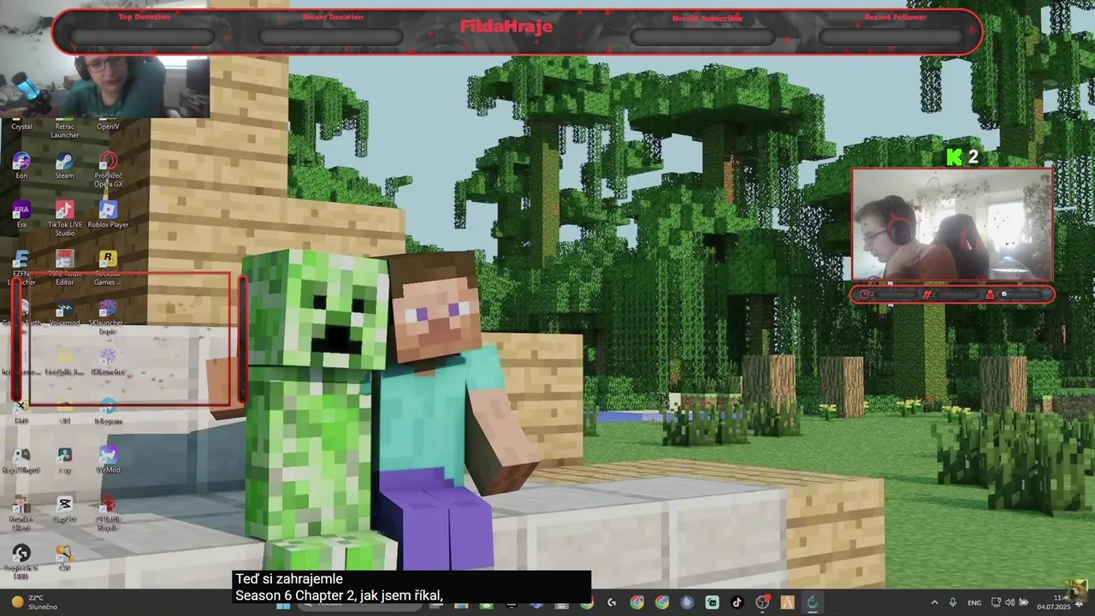This screenshot has width=1095, height=616.
Task: Click the large webcam feed under the Kick counter
Action: click(x=952, y=224)
